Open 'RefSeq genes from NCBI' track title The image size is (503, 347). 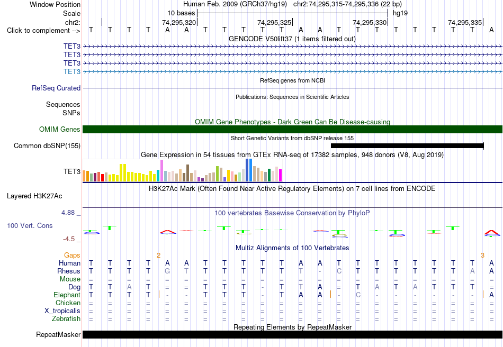(292, 80)
